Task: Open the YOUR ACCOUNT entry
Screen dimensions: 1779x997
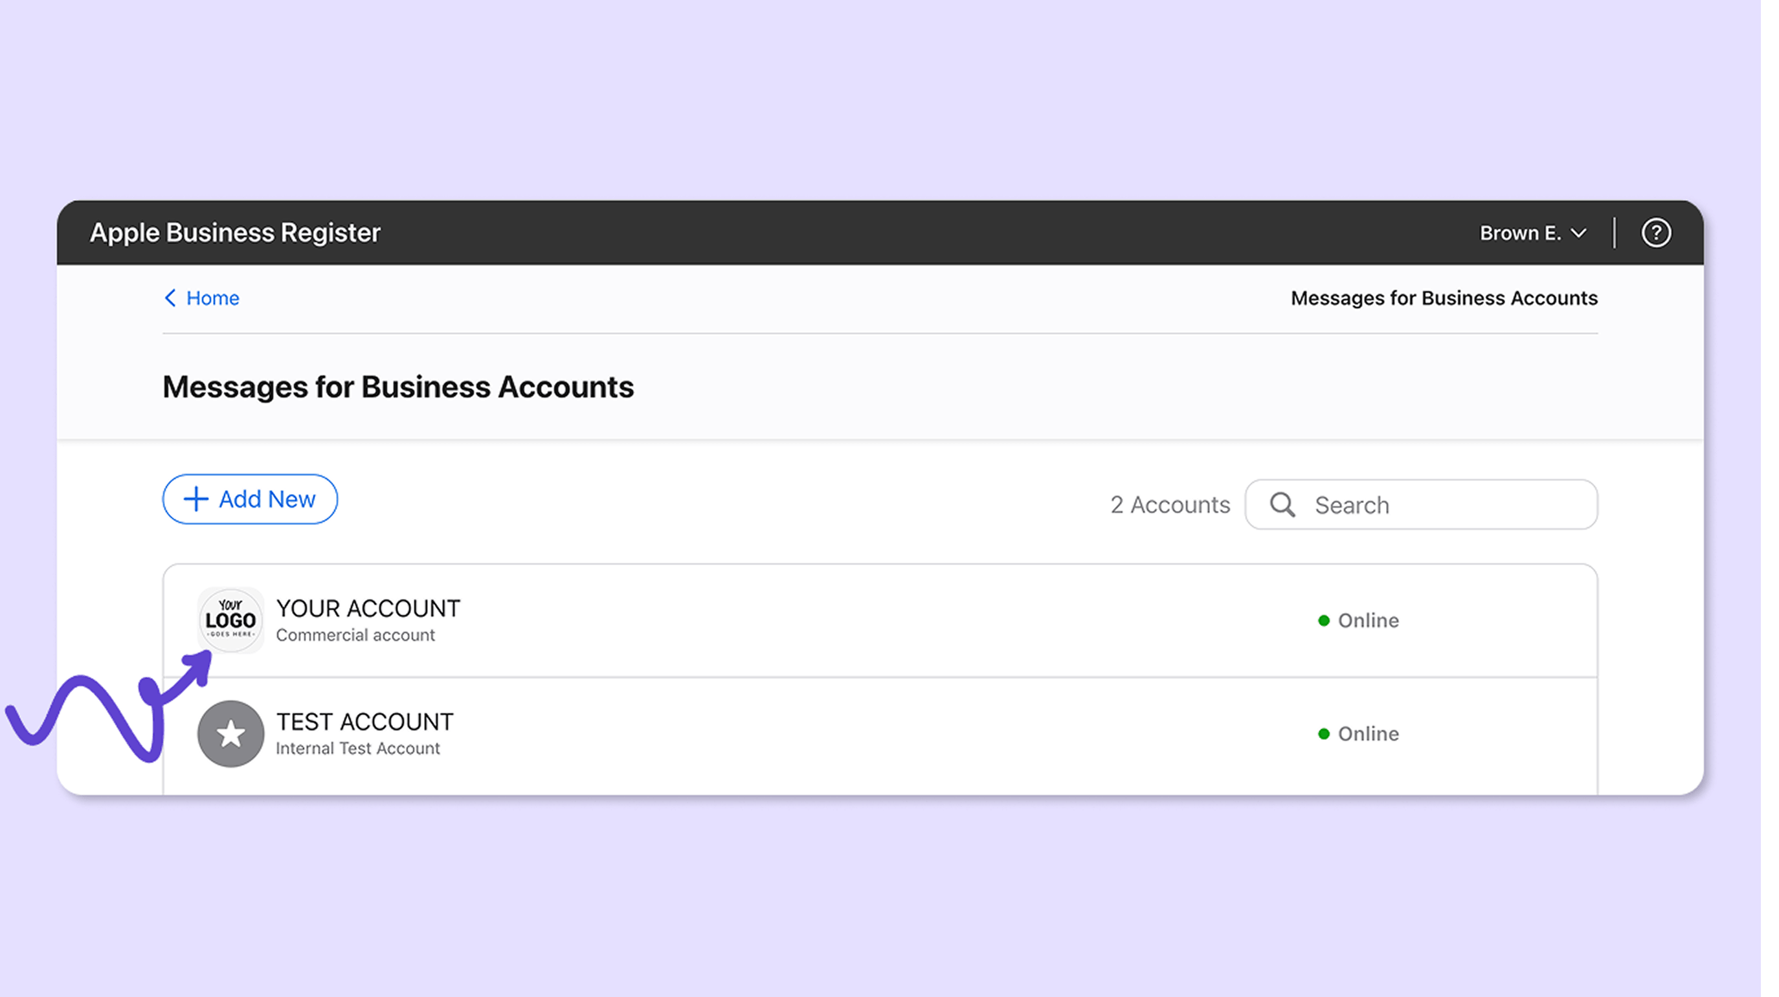Action: [x=368, y=609]
